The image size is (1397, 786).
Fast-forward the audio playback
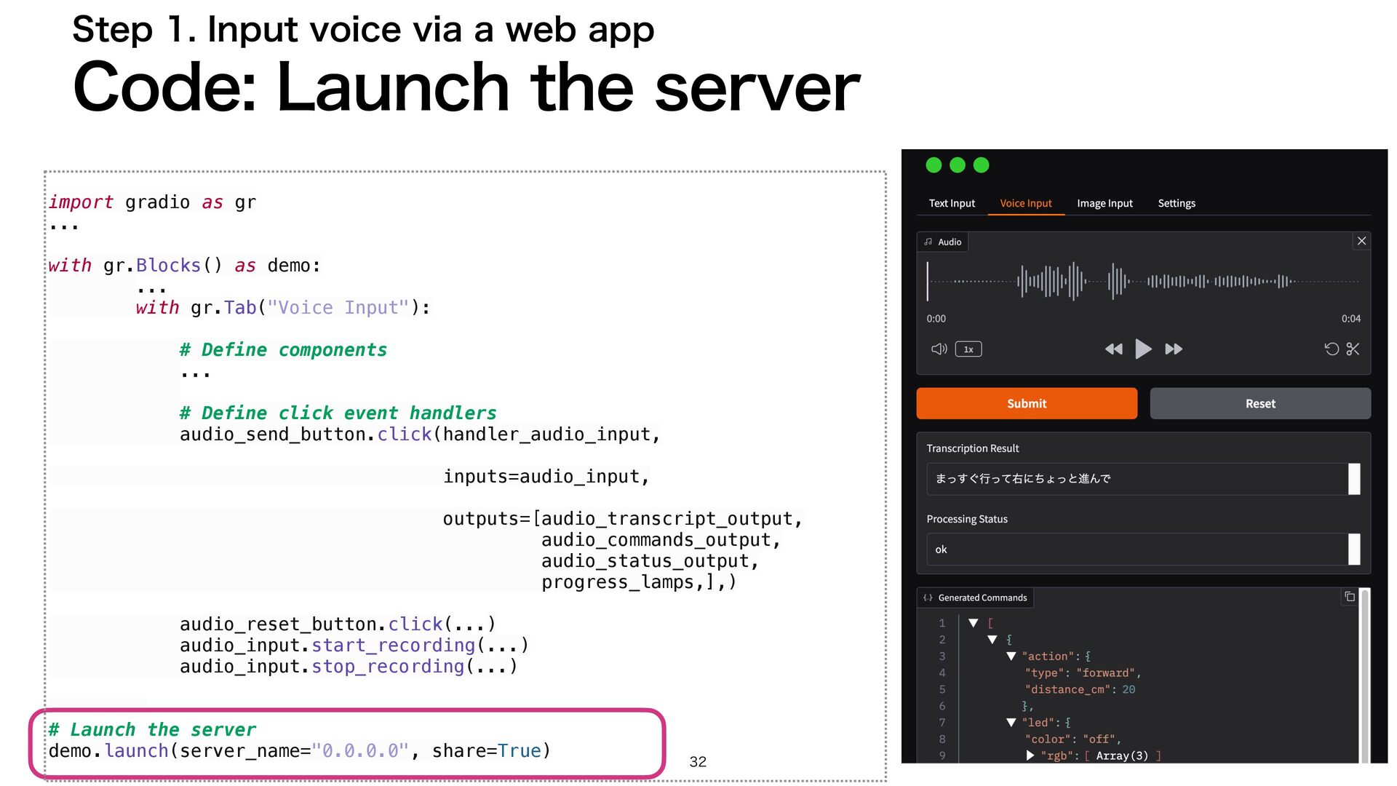tap(1174, 349)
